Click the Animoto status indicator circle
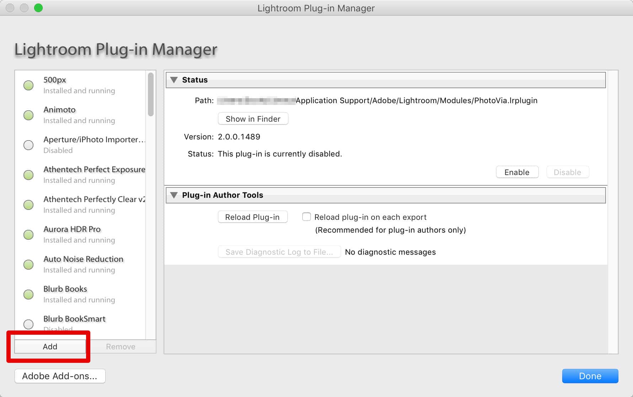Viewport: 633px width, 397px height. coord(28,115)
